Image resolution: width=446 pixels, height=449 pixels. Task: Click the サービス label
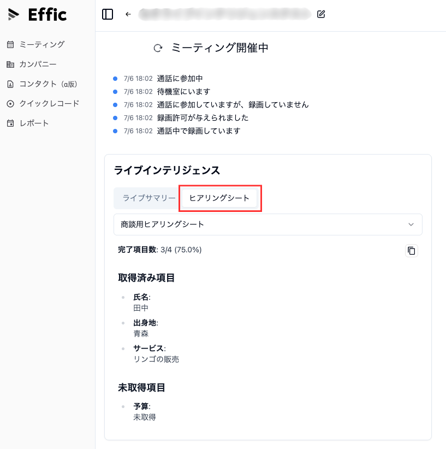tap(150, 348)
